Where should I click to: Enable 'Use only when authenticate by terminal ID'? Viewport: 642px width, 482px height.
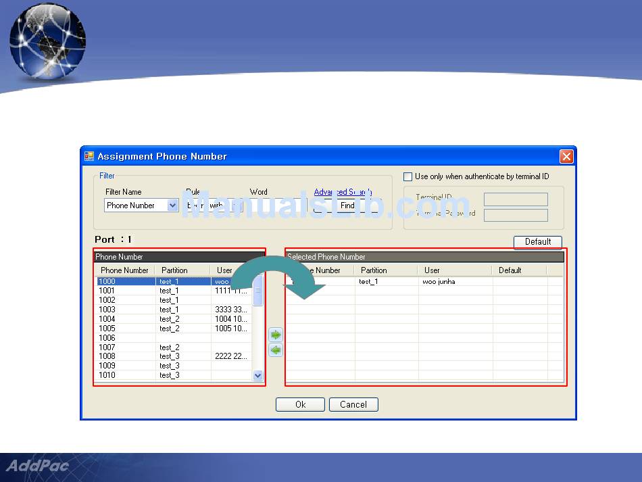[408, 176]
